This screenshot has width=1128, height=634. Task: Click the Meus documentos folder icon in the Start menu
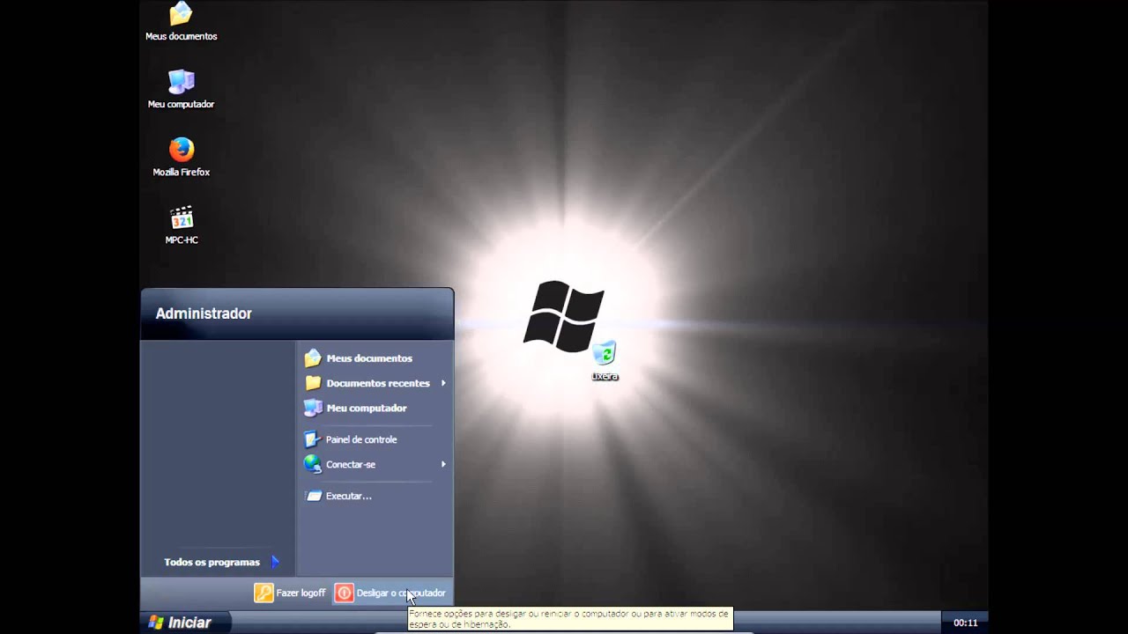313,358
